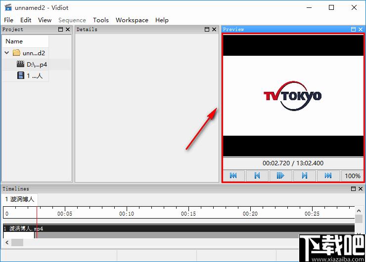Click the 00:20 mark on the timeline ruler

(x=250, y=214)
